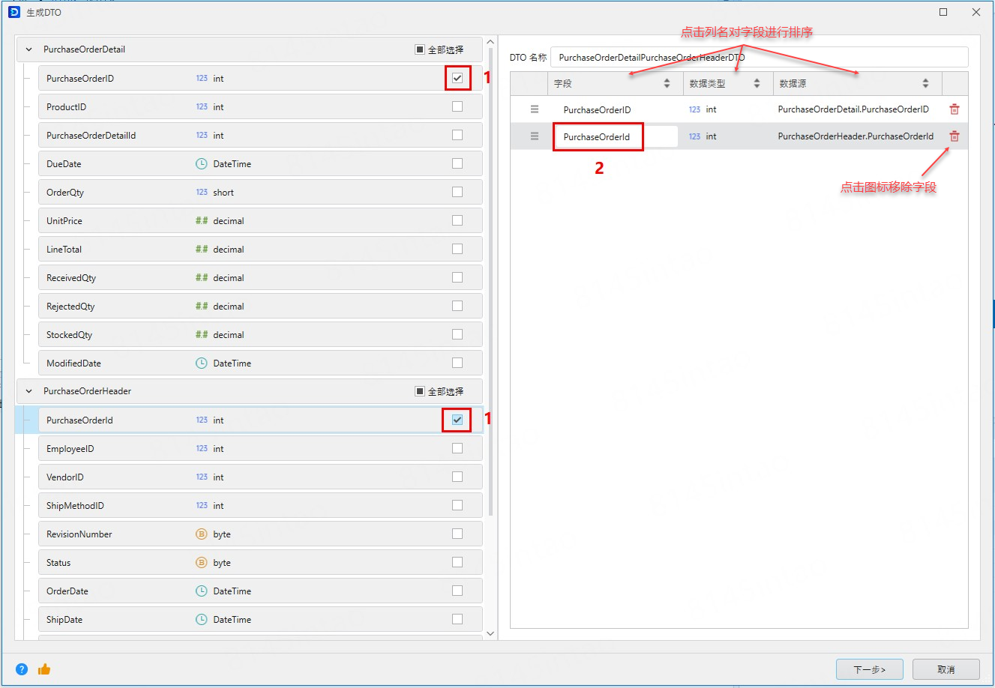Check the EmployeeID field checkbox
The image size is (995, 688).
(457, 448)
